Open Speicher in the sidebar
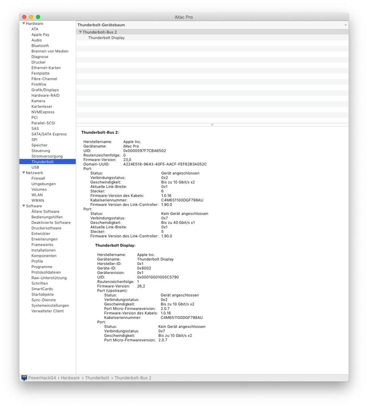 tap(40, 145)
